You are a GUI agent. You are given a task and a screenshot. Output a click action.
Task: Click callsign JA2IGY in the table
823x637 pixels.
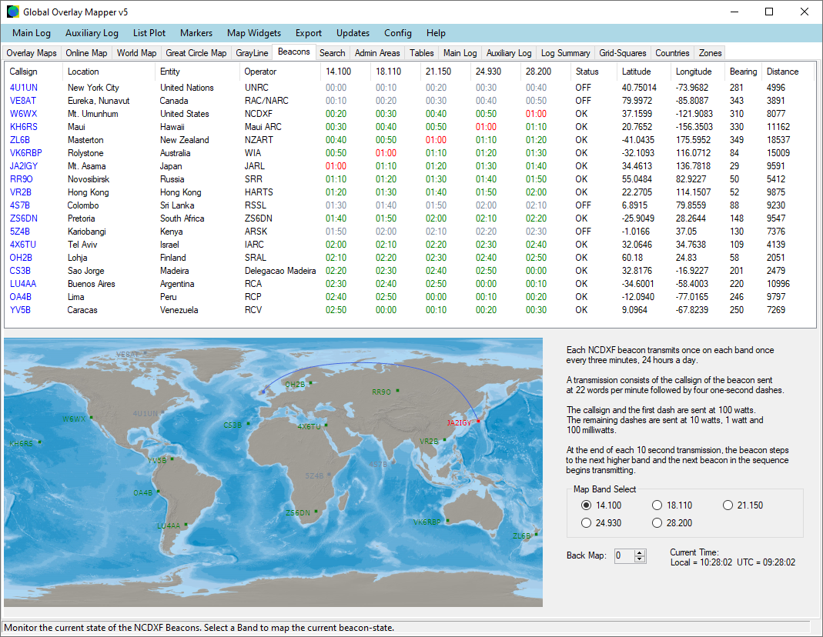[24, 166]
